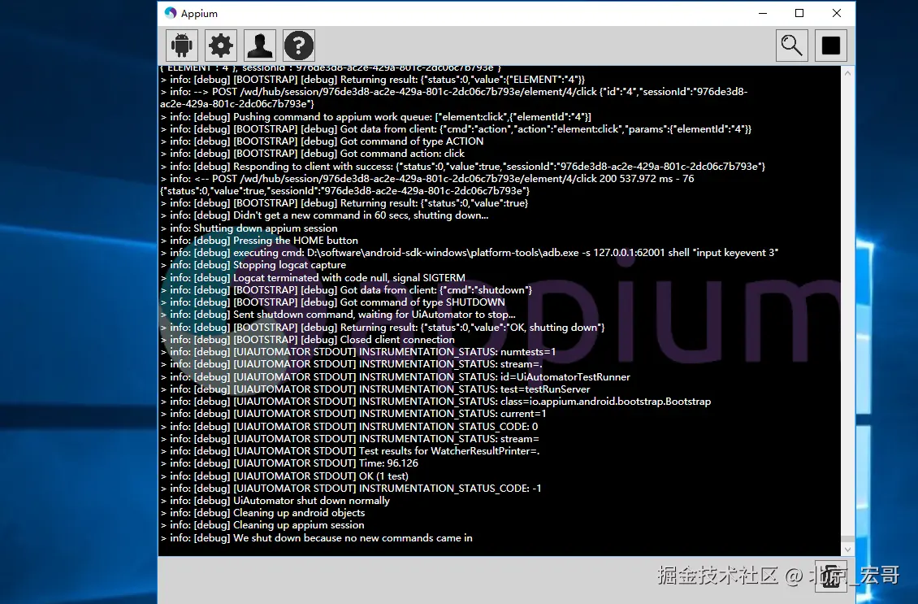Click scrollbar down arrow in log pane
918x604 pixels.
[x=847, y=550]
